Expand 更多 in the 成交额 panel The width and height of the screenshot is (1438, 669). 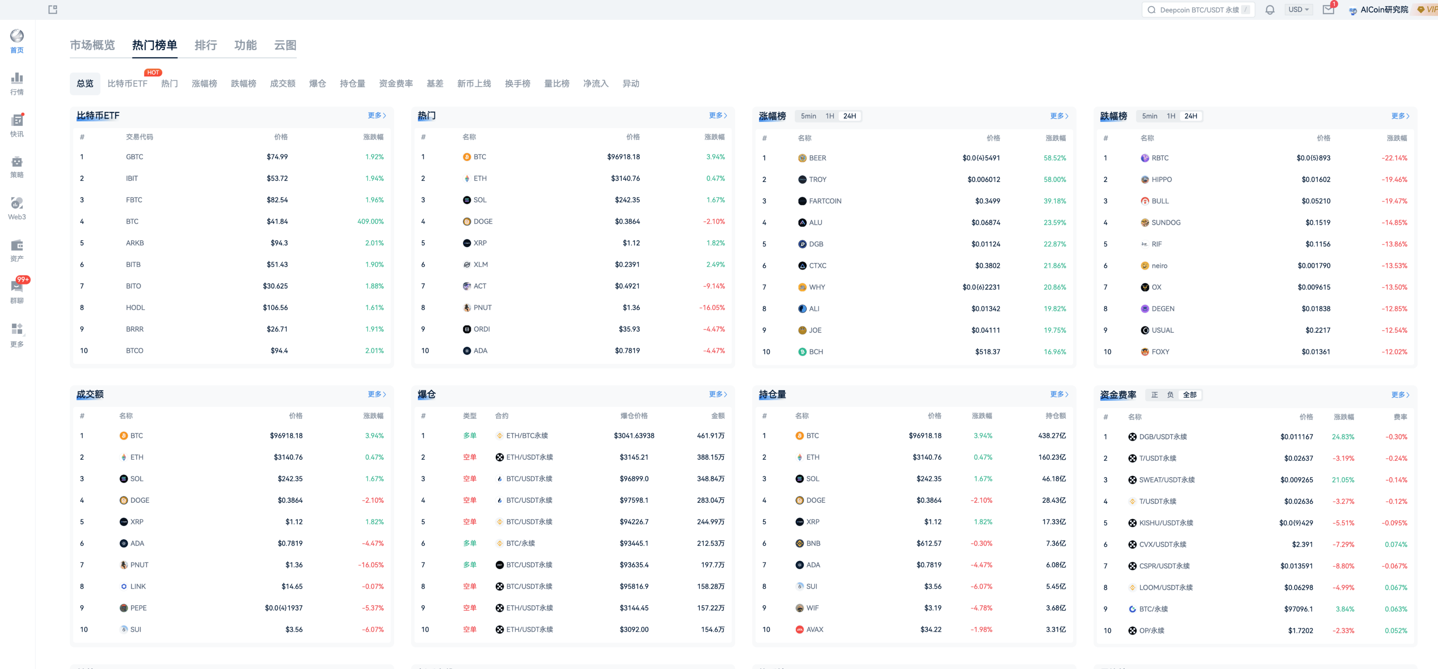(x=377, y=395)
